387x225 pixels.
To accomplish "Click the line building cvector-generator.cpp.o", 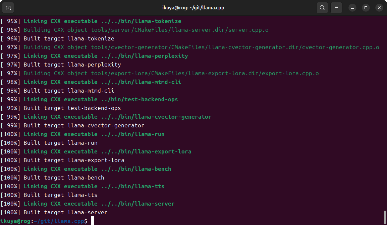I will coord(202,47).
